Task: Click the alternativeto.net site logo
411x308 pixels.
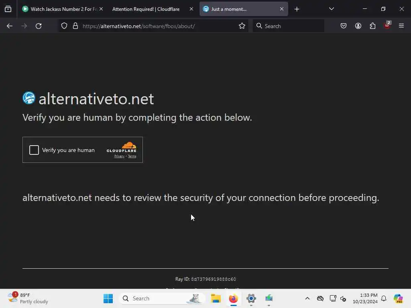Action: [x=29, y=98]
